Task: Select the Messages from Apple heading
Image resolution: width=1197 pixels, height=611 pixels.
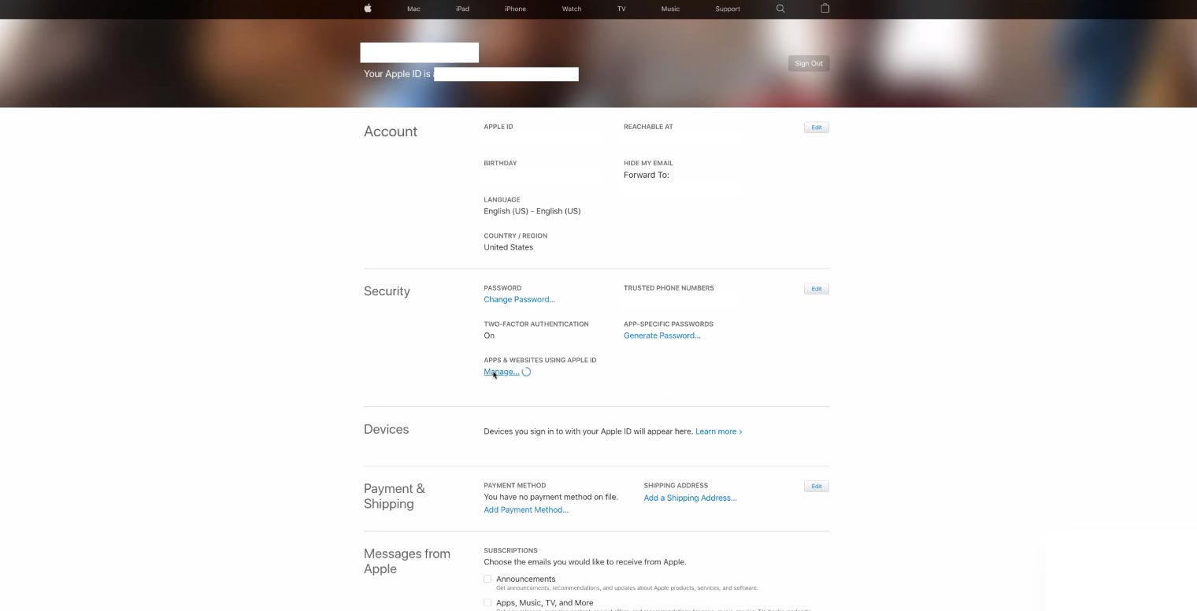Action: point(407,561)
